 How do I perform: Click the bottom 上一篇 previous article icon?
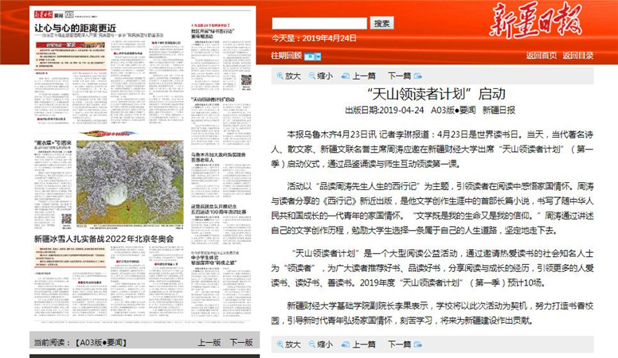346,344
